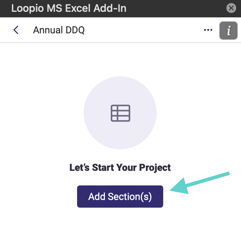Dismiss the add-in with the X icon
Screen dimensions: 241x225
(231, 8)
